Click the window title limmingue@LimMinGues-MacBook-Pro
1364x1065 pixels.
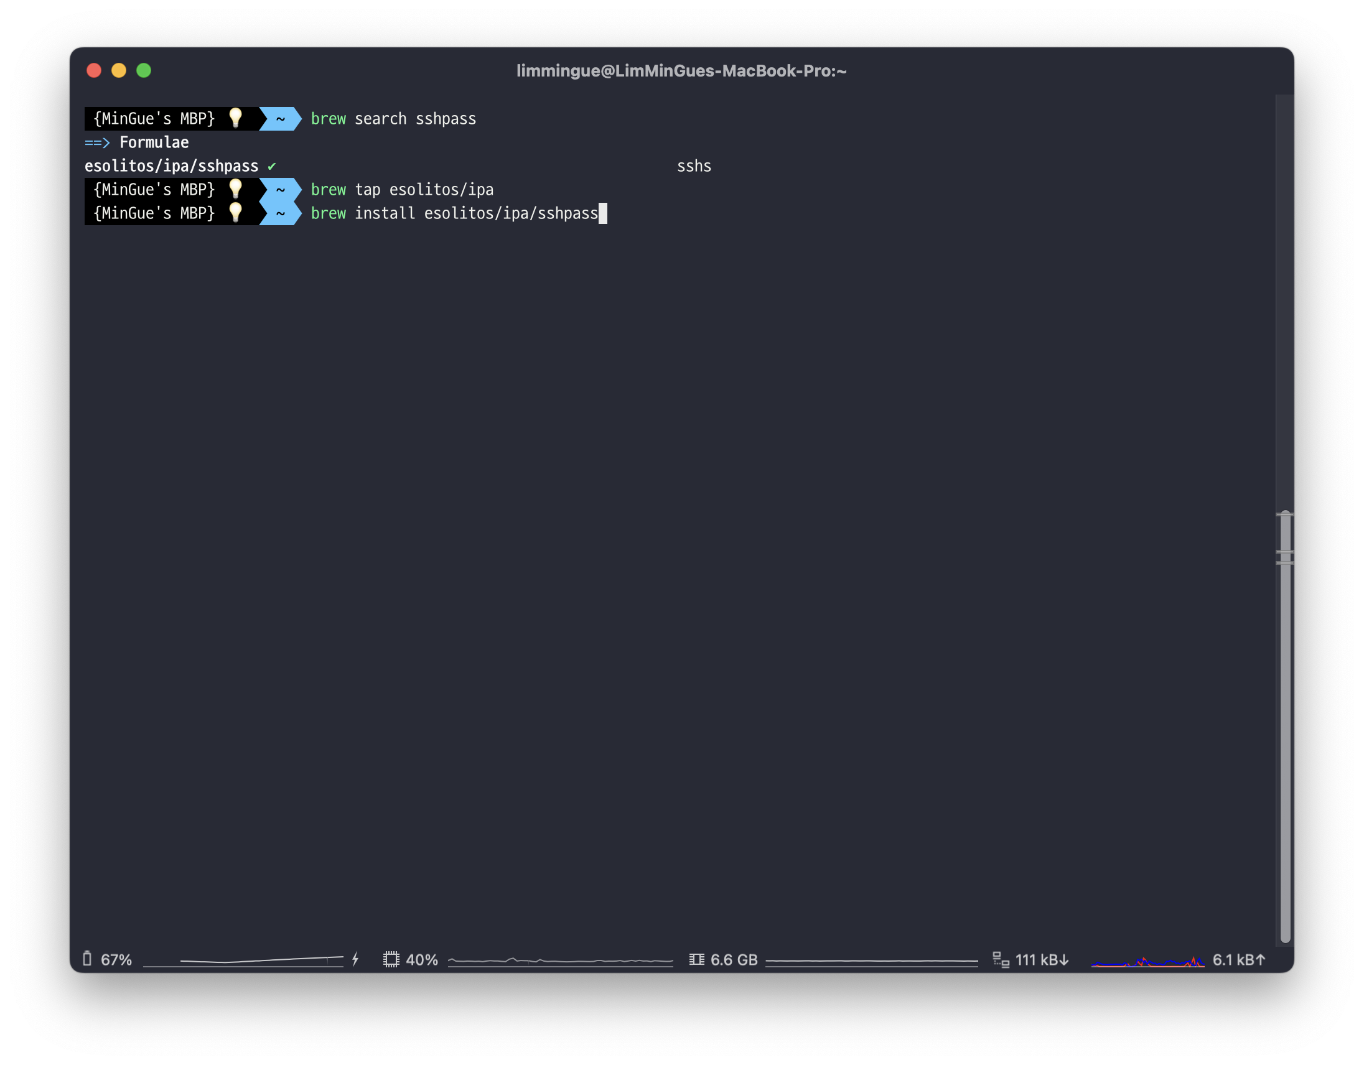click(x=681, y=71)
